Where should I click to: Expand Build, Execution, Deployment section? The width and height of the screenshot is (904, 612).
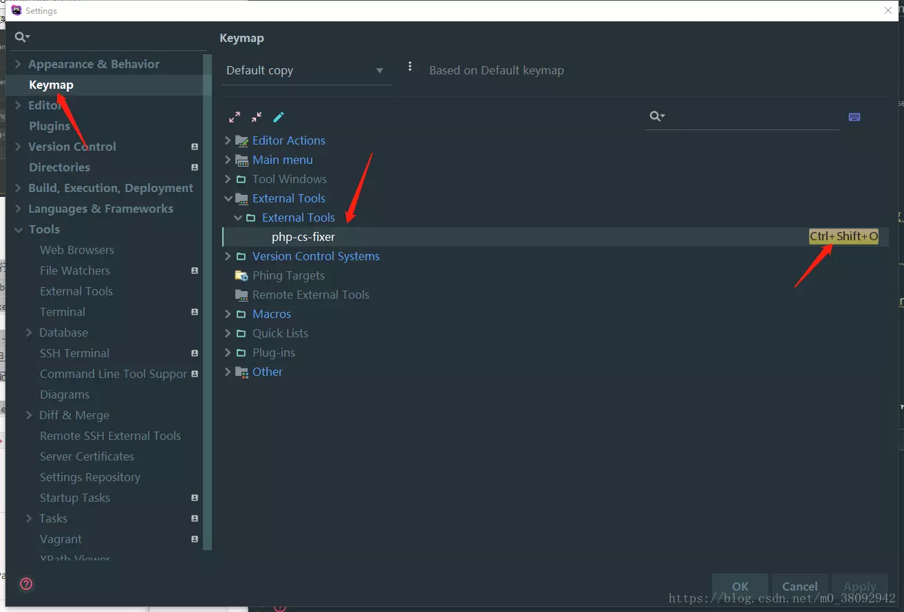click(x=19, y=188)
